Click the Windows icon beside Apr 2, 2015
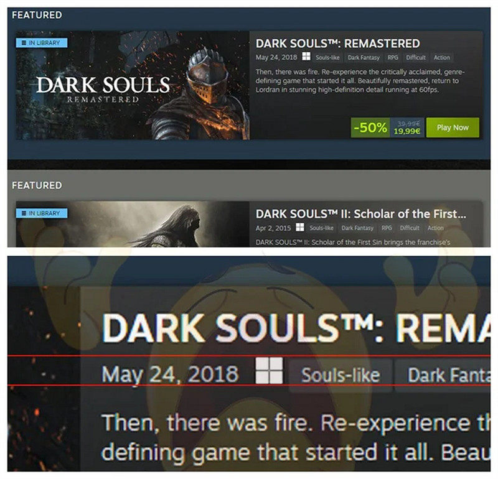The width and height of the screenshot is (498, 479). coord(300,227)
